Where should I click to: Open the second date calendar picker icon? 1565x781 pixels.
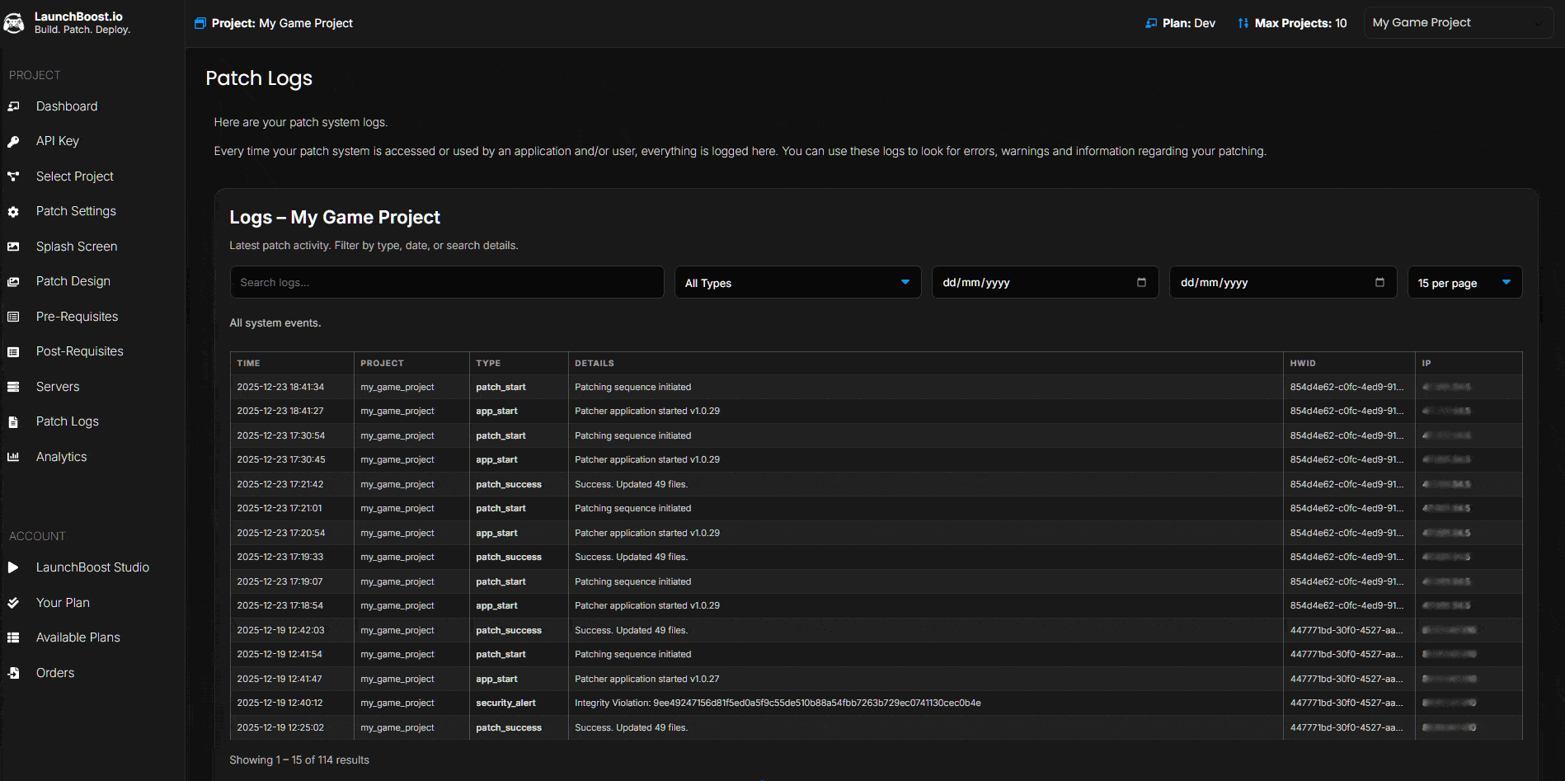(1379, 282)
